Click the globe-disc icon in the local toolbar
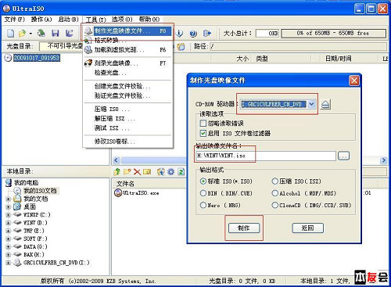Screen dimensions: 391x287 tap(161, 171)
